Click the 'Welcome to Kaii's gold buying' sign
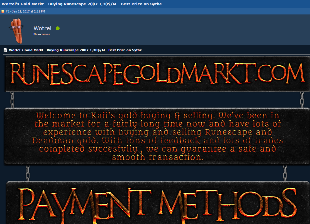310x224 pixels. [157, 136]
